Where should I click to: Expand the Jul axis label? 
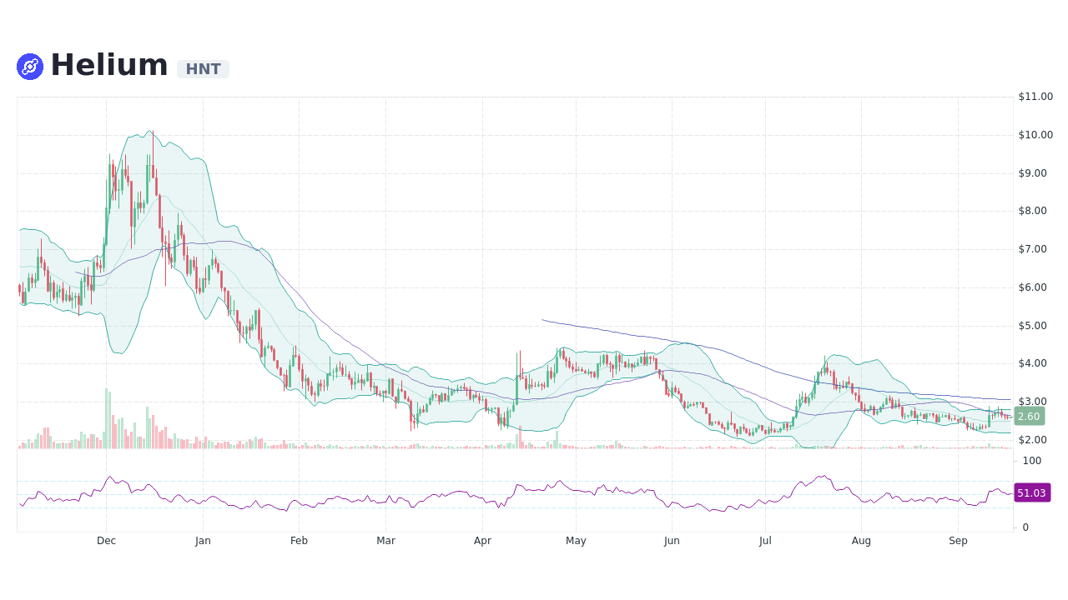pos(765,540)
